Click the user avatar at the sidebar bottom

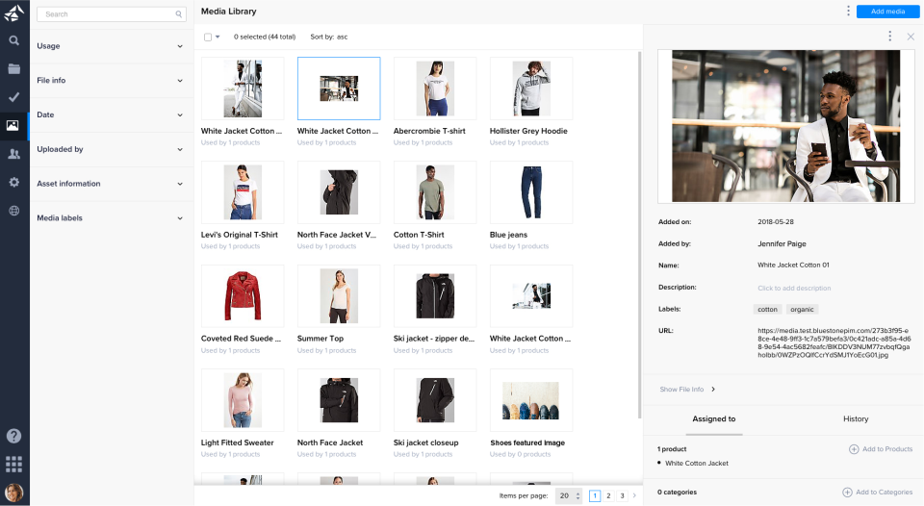pyautogui.click(x=14, y=493)
